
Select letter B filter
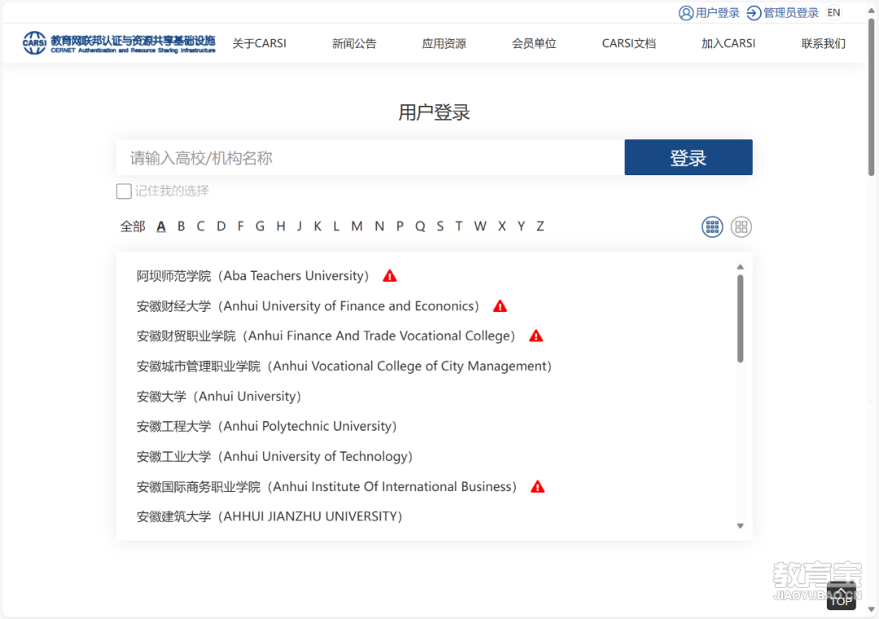pyautogui.click(x=181, y=226)
